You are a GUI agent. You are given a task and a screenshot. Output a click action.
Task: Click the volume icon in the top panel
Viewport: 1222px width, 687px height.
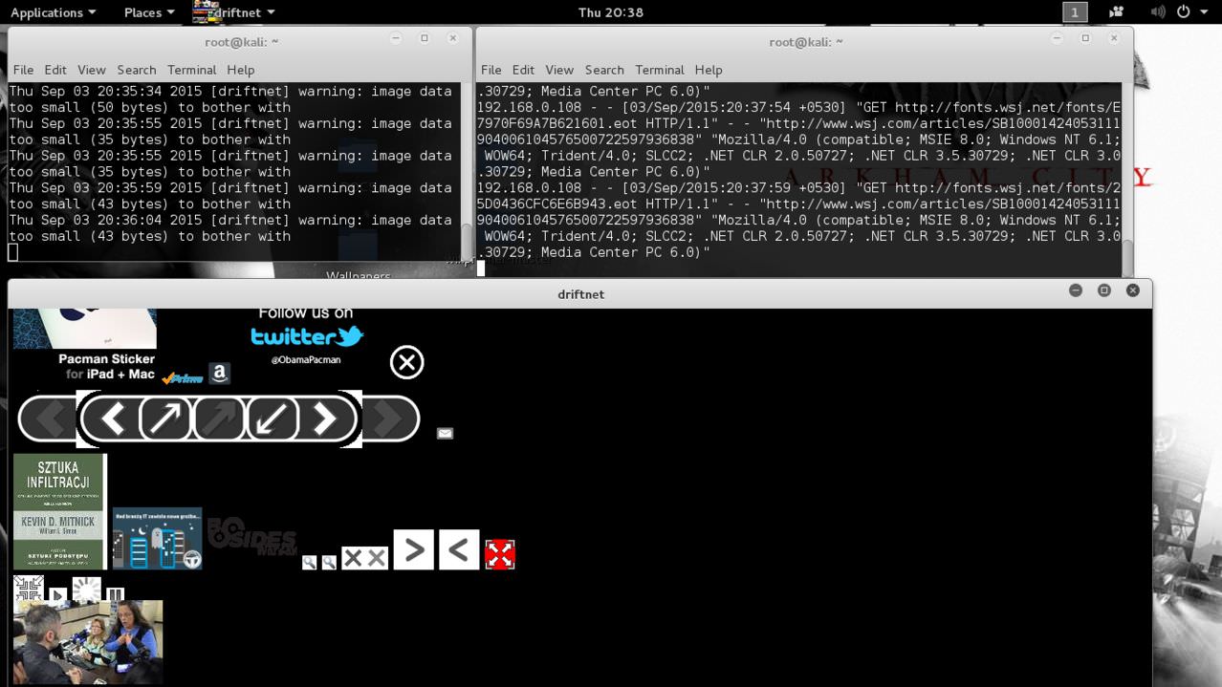click(x=1158, y=11)
